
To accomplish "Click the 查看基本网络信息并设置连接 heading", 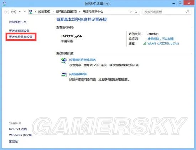I will (x=82, y=20).
